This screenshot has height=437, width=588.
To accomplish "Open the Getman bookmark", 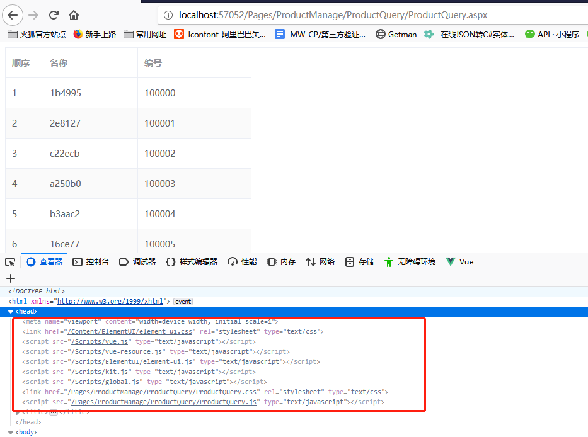I will (x=396, y=35).
